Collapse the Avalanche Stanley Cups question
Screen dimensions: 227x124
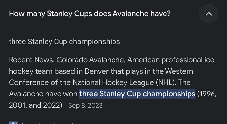point(209,14)
